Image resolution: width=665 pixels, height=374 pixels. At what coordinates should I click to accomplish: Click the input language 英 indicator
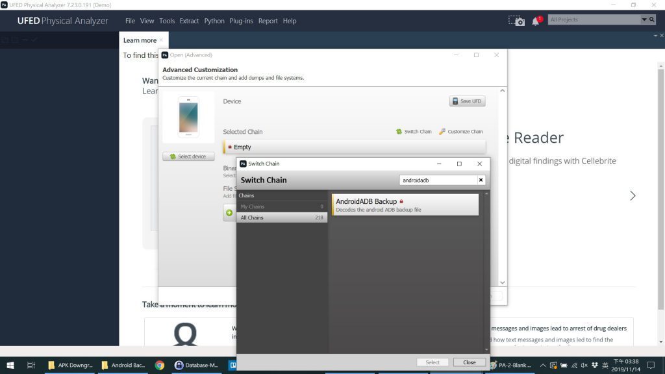605,365
